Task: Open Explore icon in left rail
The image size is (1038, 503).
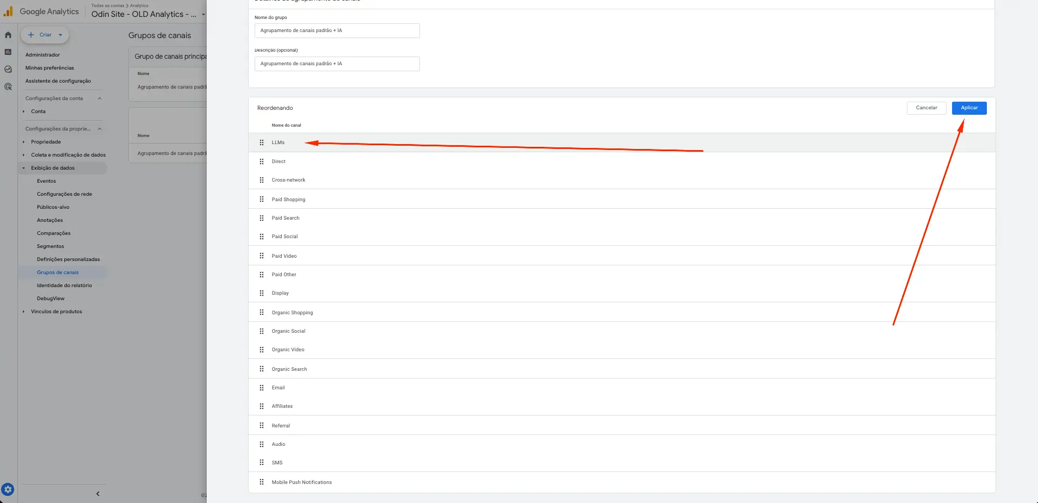Action: pyautogui.click(x=8, y=70)
